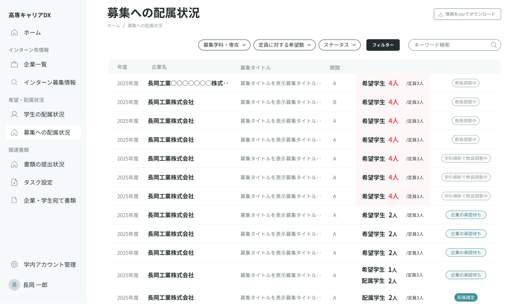Click the briefcase icon for 企業一覧

tap(15, 64)
